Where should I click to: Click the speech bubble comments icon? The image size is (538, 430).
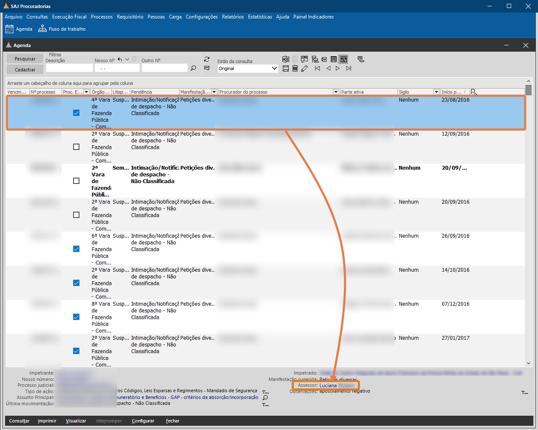(x=207, y=68)
